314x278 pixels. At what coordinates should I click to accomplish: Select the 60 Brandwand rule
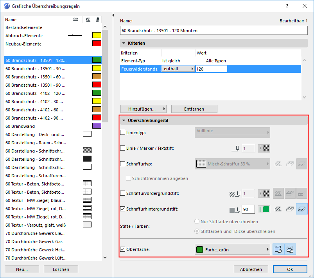pyautogui.click(x=53, y=126)
